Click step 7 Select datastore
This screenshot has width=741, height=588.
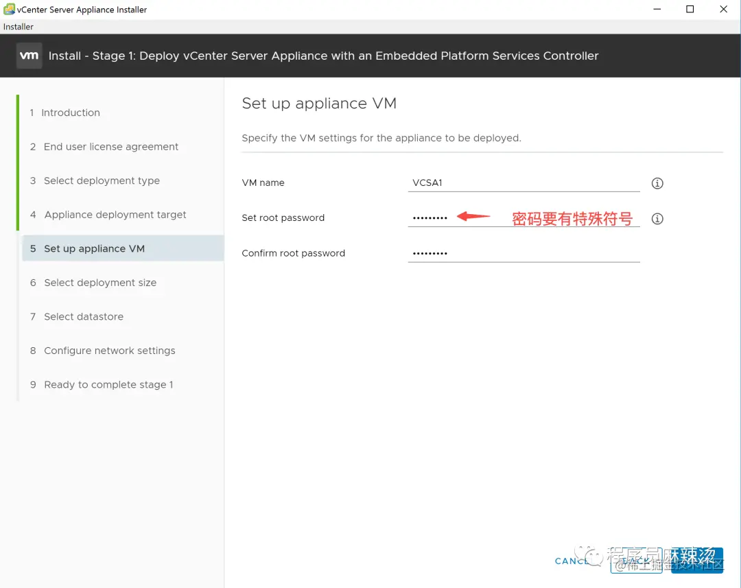tap(77, 317)
